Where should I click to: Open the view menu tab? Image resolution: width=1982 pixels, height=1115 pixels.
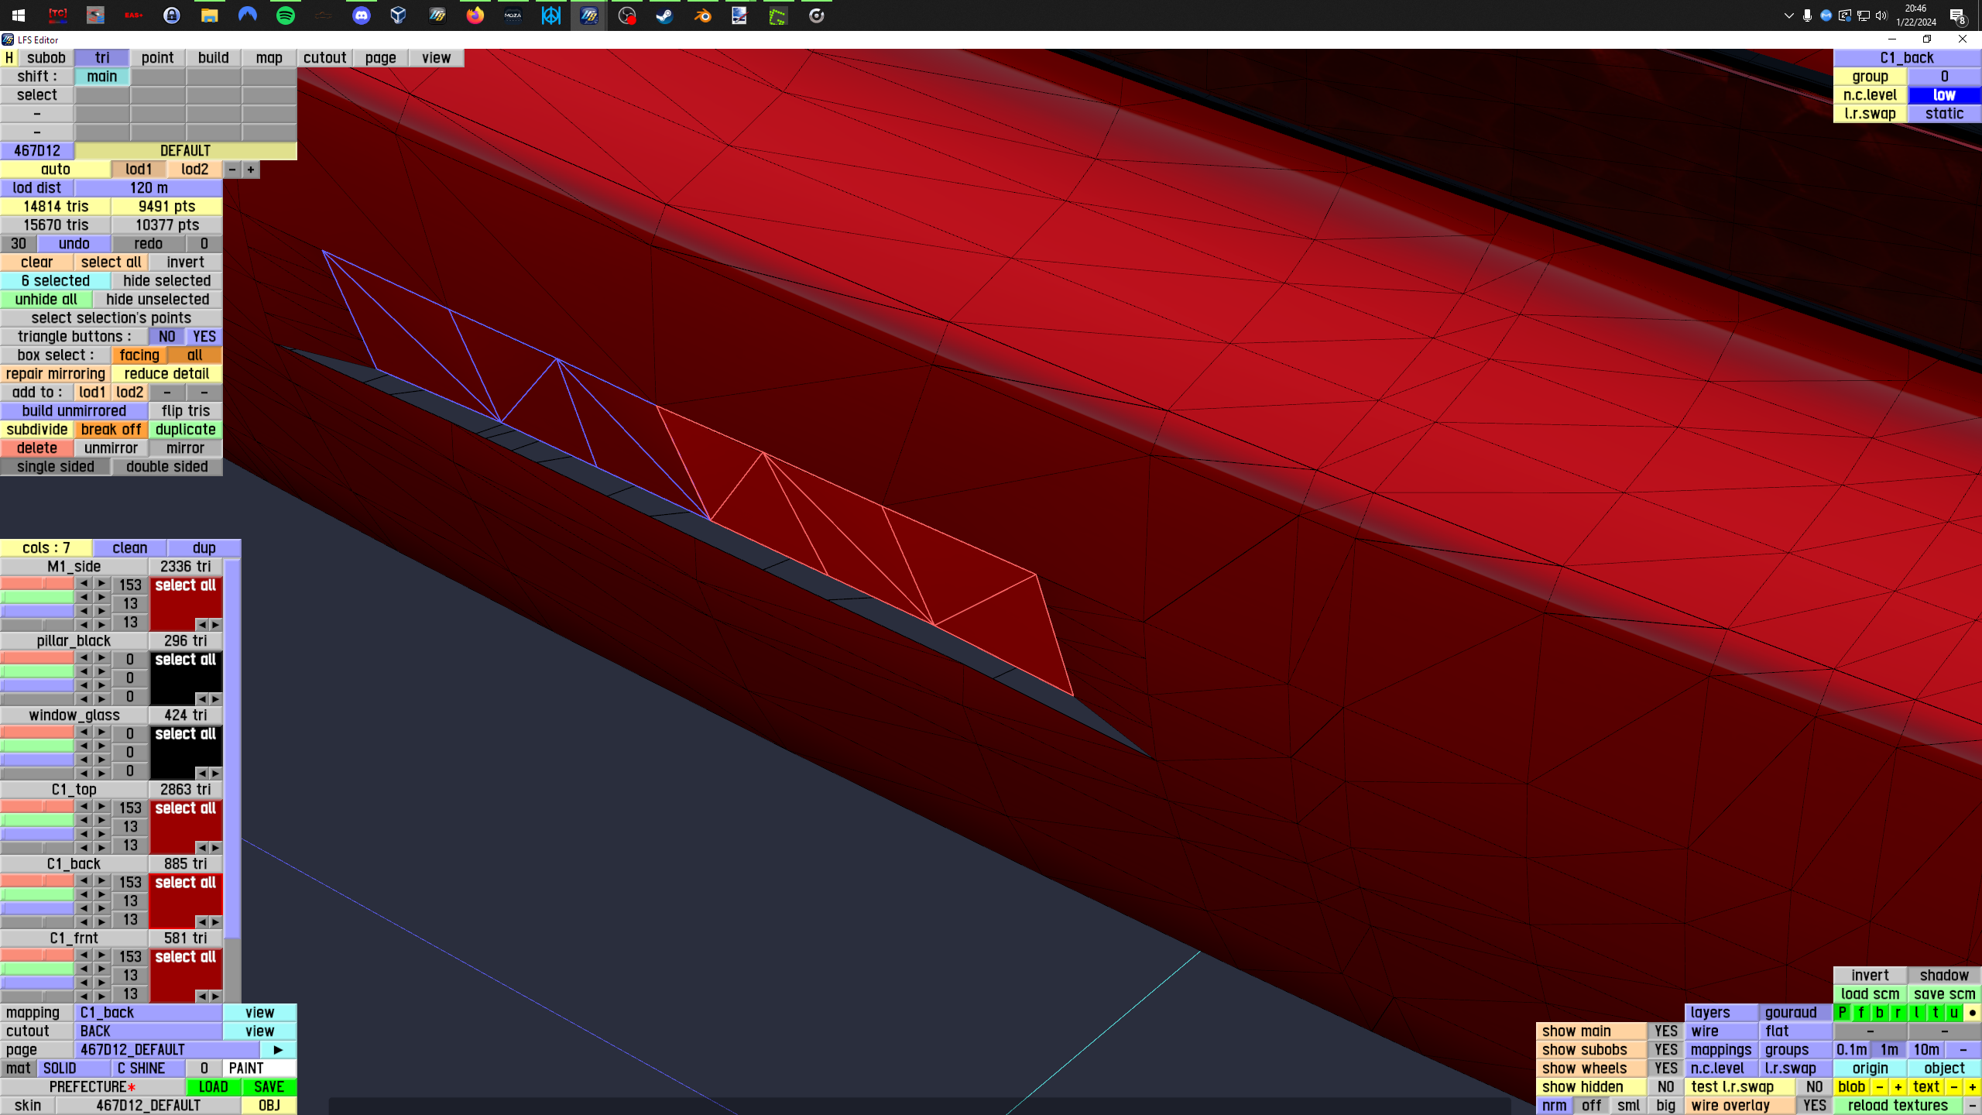(436, 58)
